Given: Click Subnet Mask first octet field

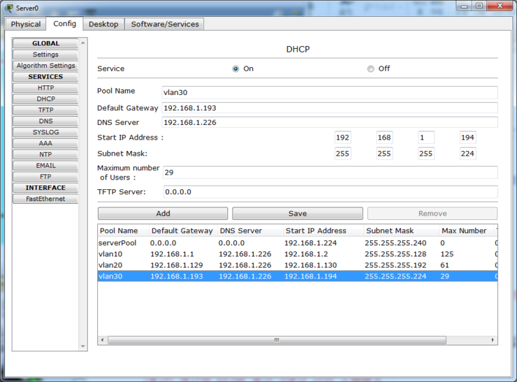Looking at the screenshot, I should tap(342, 154).
